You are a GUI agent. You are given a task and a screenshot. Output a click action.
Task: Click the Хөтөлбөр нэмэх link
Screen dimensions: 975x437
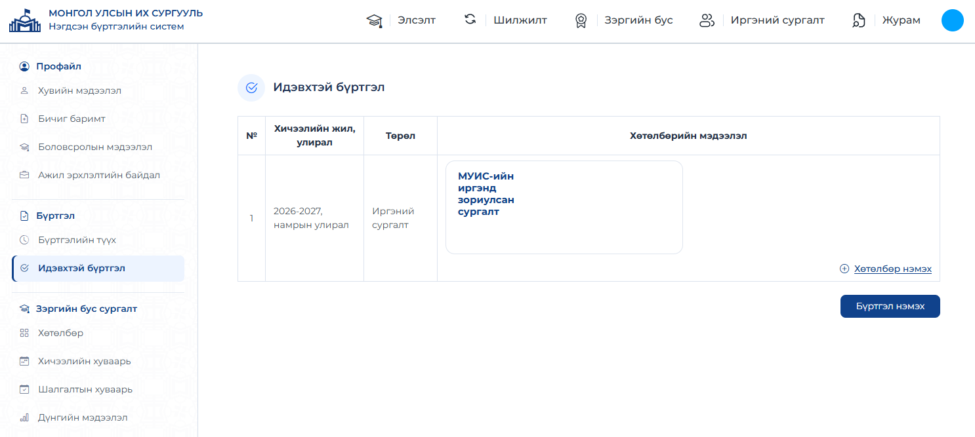point(892,269)
